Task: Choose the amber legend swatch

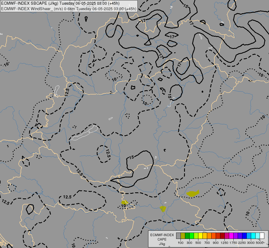Action: coord(205,236)
